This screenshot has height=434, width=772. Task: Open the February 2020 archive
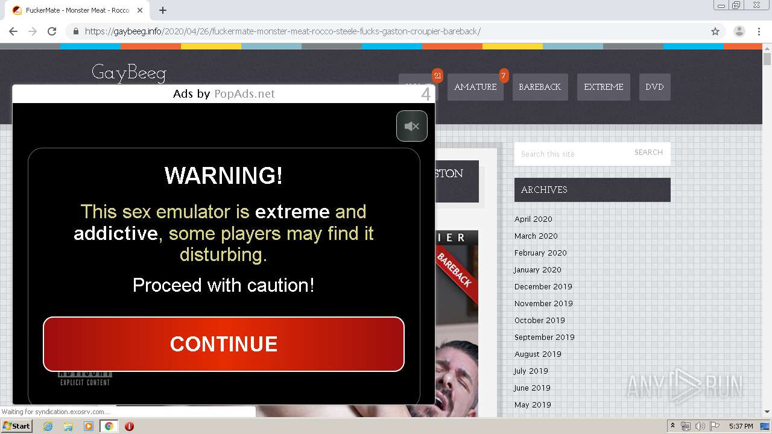[540, 253]
